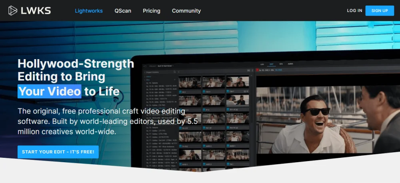The height and width of the screenshot is (183, 400).
Task: Open the Pricing page
Action: (x=151, y=11)
